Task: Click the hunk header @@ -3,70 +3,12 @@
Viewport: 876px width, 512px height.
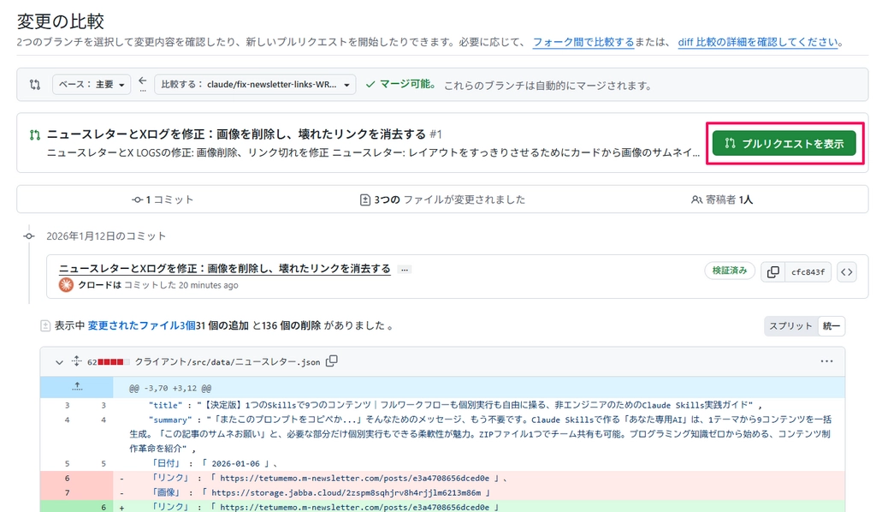Action: point(170,388)
